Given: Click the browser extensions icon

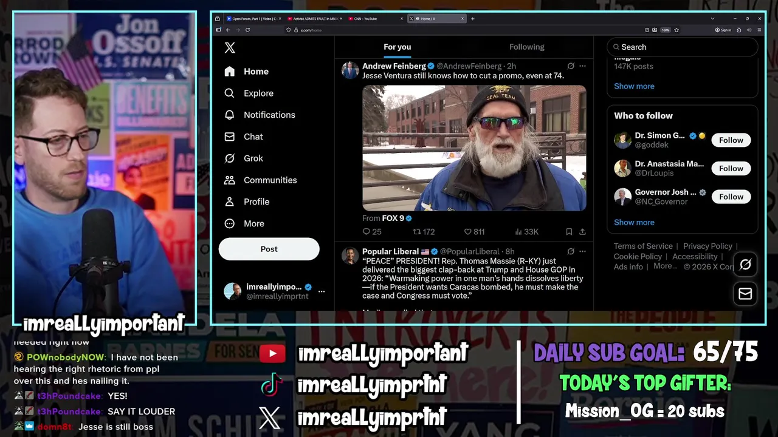Looking at the screenshot, I should [738, 30].
